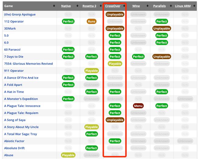Click Playable Rosetta 2 badge for 911 Operator
This screenshot has height=159, width=201.
point(92,71)
